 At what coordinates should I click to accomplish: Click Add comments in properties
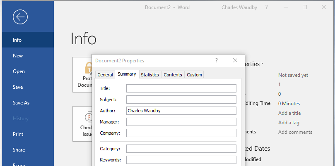click(295, 132)
